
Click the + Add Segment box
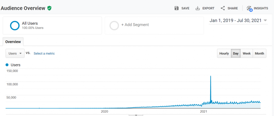(x=154, y=25)
